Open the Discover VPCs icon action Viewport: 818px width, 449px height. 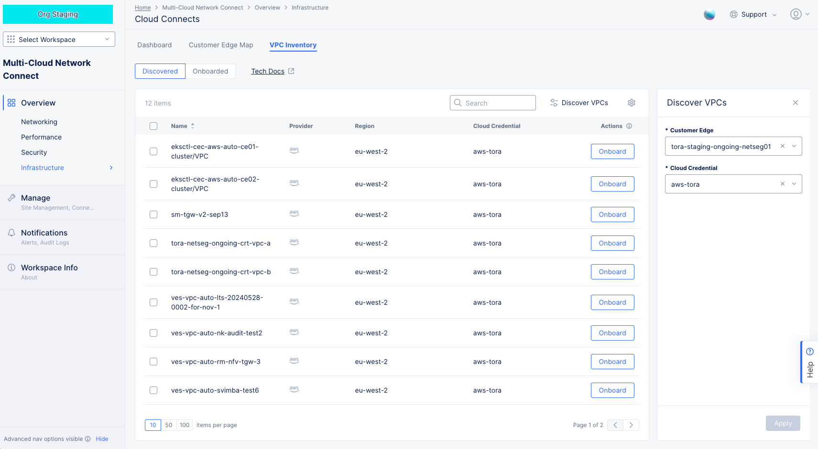(x=554, y=103)
